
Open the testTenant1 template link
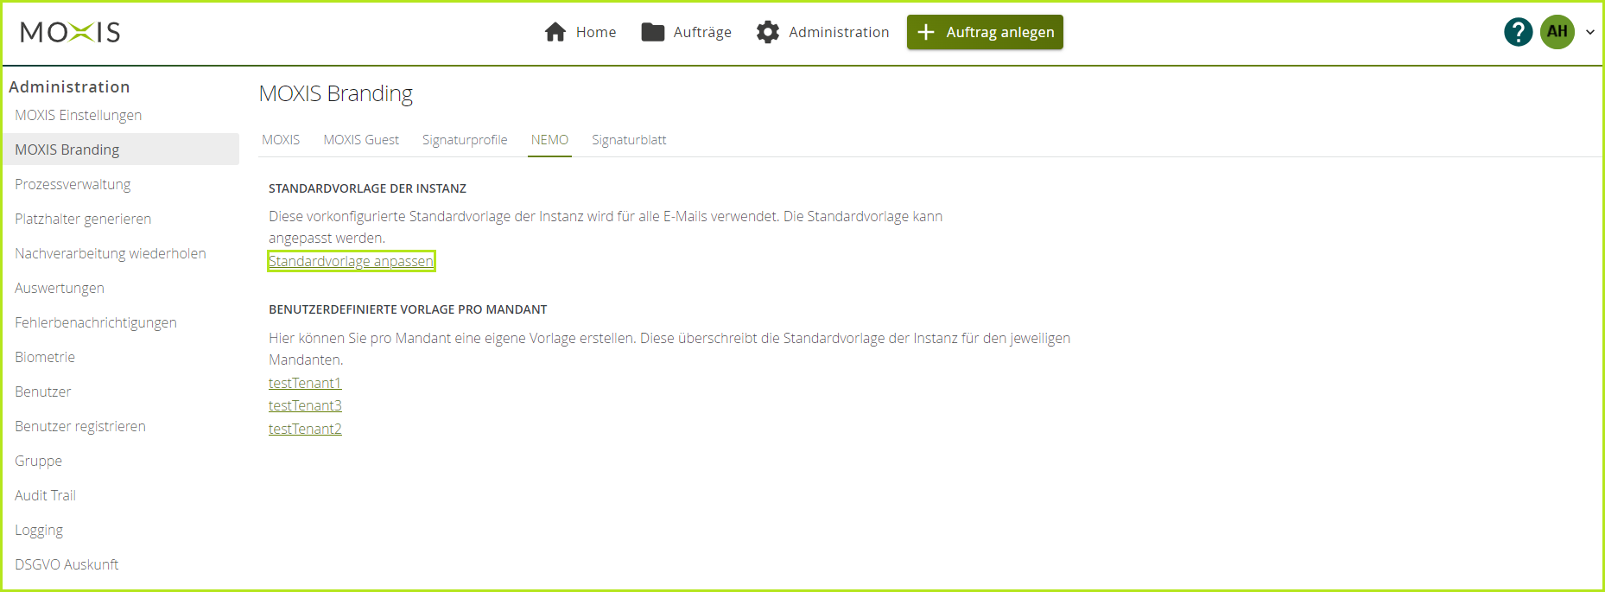[x=305, y=383]
